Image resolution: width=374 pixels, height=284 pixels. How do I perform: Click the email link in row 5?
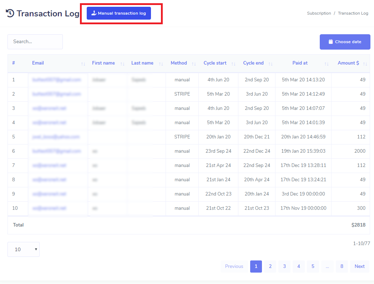(x=56, y=137)
